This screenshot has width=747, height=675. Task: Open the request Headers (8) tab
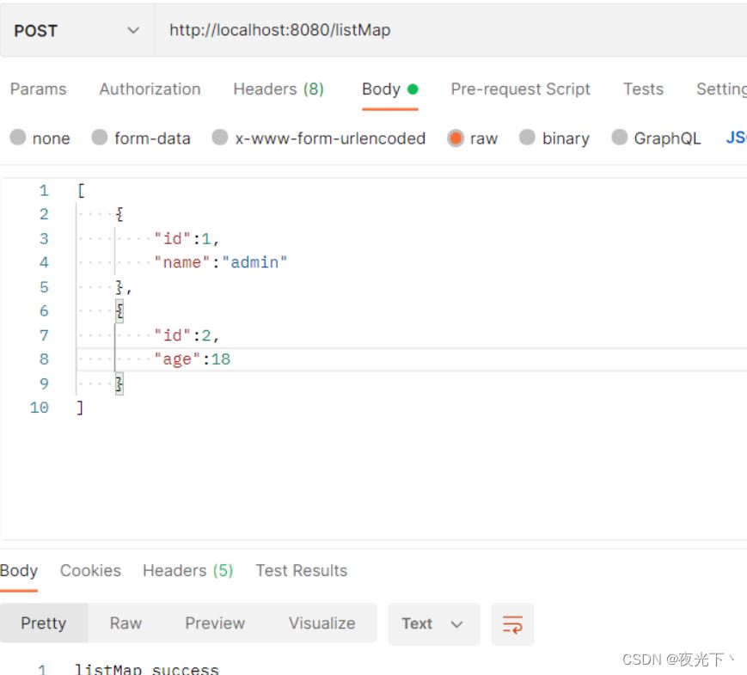(x=279, y=89)
